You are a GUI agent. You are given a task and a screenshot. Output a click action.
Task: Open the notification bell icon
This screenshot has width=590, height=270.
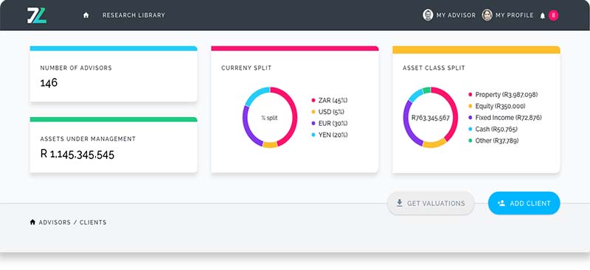[543, 15]
